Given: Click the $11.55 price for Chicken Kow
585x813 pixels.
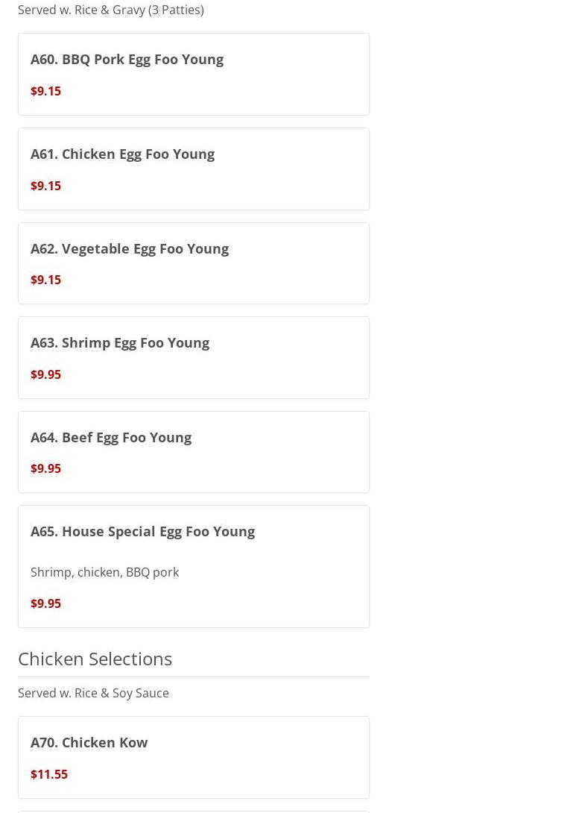Looking at the screenshot, I should [48, 774].
